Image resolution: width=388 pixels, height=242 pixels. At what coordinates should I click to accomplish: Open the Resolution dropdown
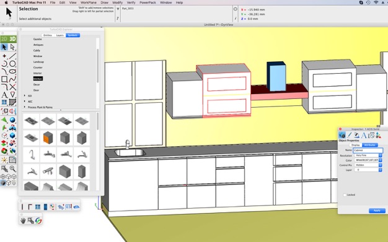pyautogui.click(x=368, y=155)
